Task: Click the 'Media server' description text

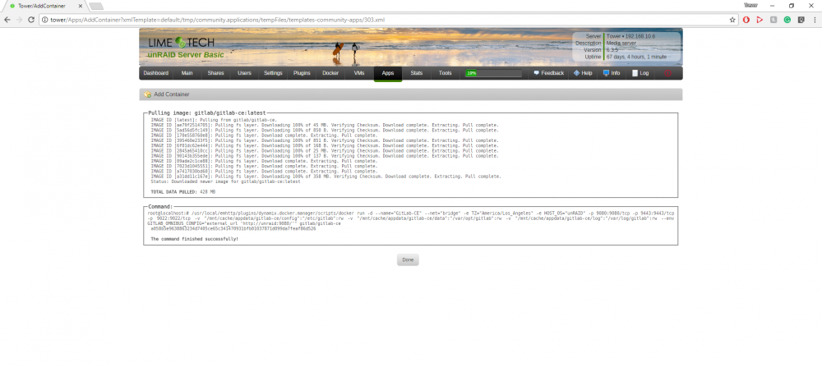Action: (621, 43)
